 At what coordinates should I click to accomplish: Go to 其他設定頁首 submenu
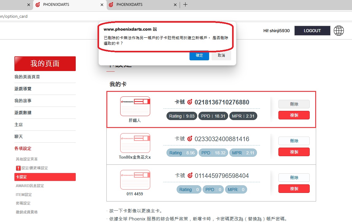pyautogui.click(x=27, y=159)
